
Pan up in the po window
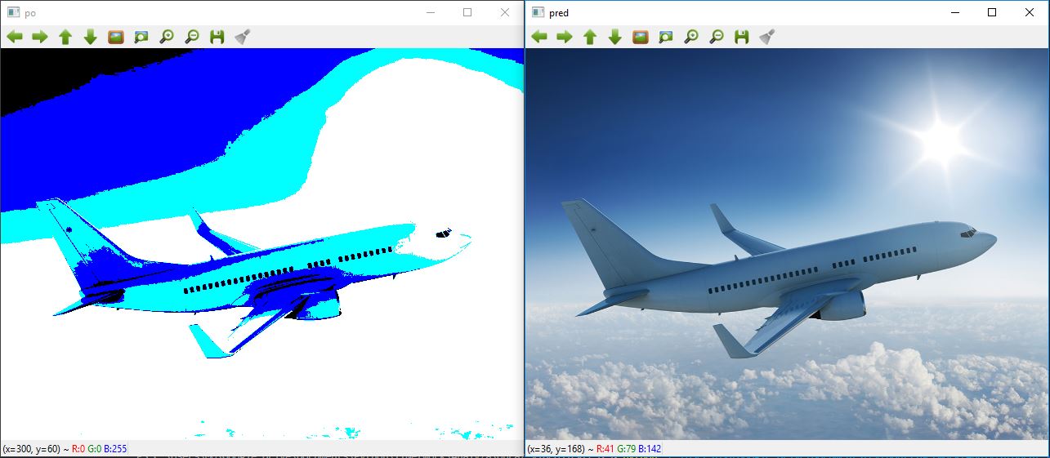coord(65,37)
